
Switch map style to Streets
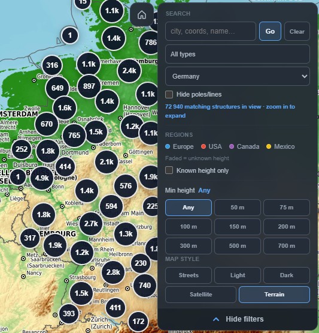click(189, 275)
